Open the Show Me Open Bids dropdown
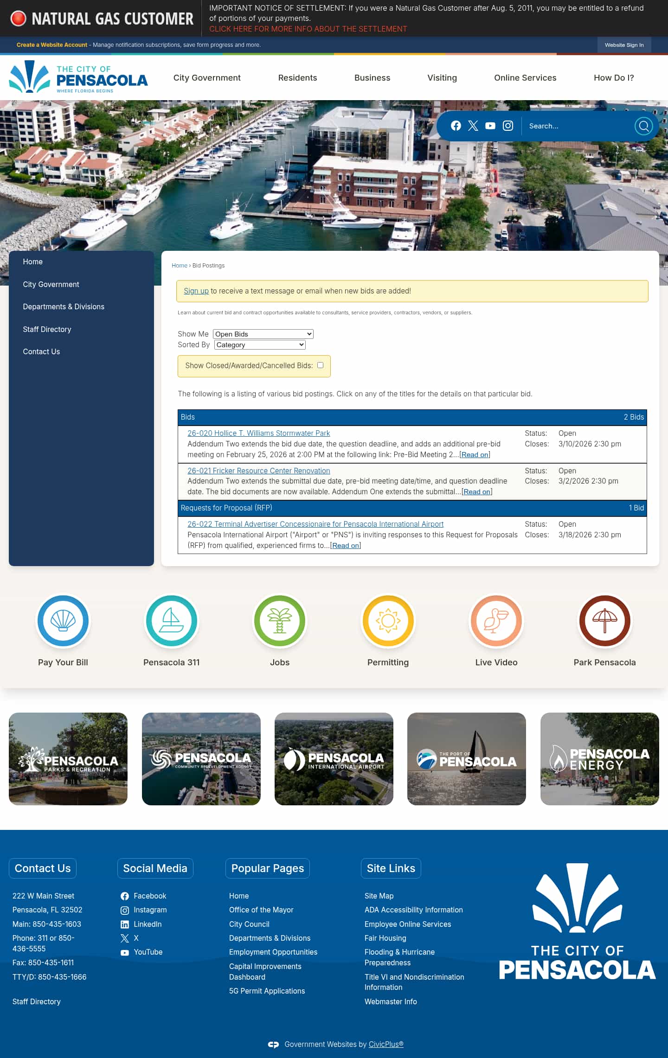Image resolution: width=668 pixels, height=1058 pixels. point(263,334)
